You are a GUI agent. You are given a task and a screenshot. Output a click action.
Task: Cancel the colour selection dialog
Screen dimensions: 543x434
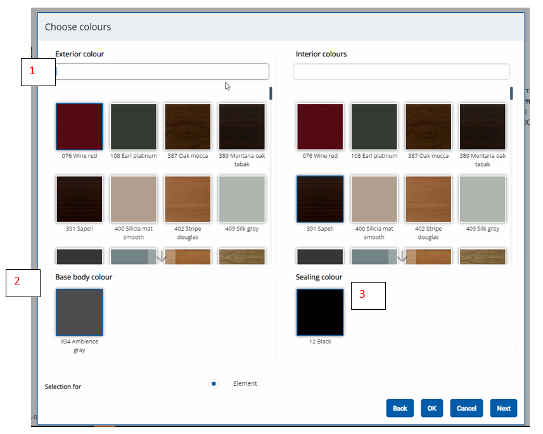click(x=466, y=408)
